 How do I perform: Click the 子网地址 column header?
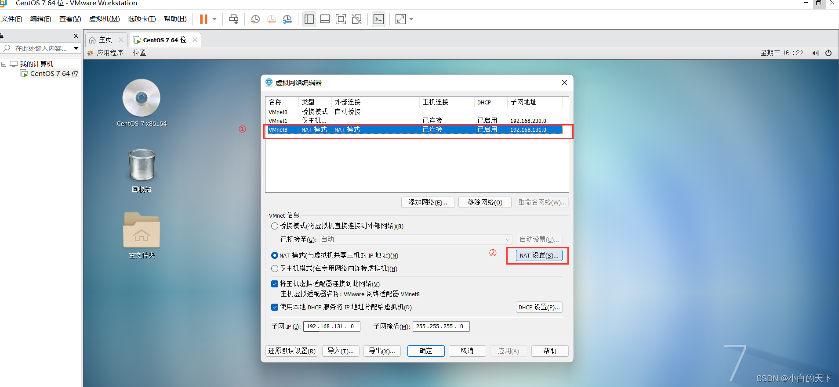coord(535,102)
